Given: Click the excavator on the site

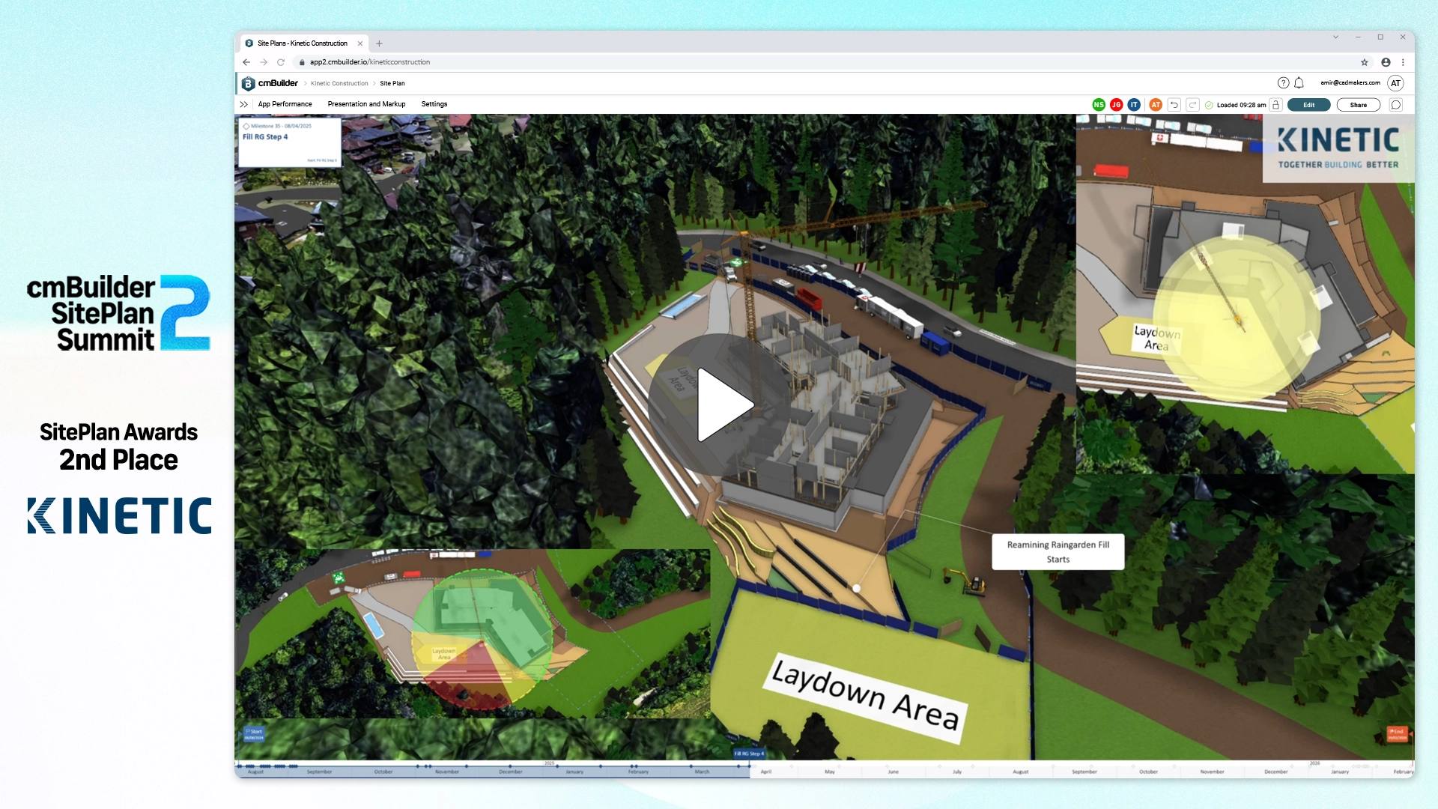Looking at the screenshot, I should pyautogui.click(x=966, y=581).
